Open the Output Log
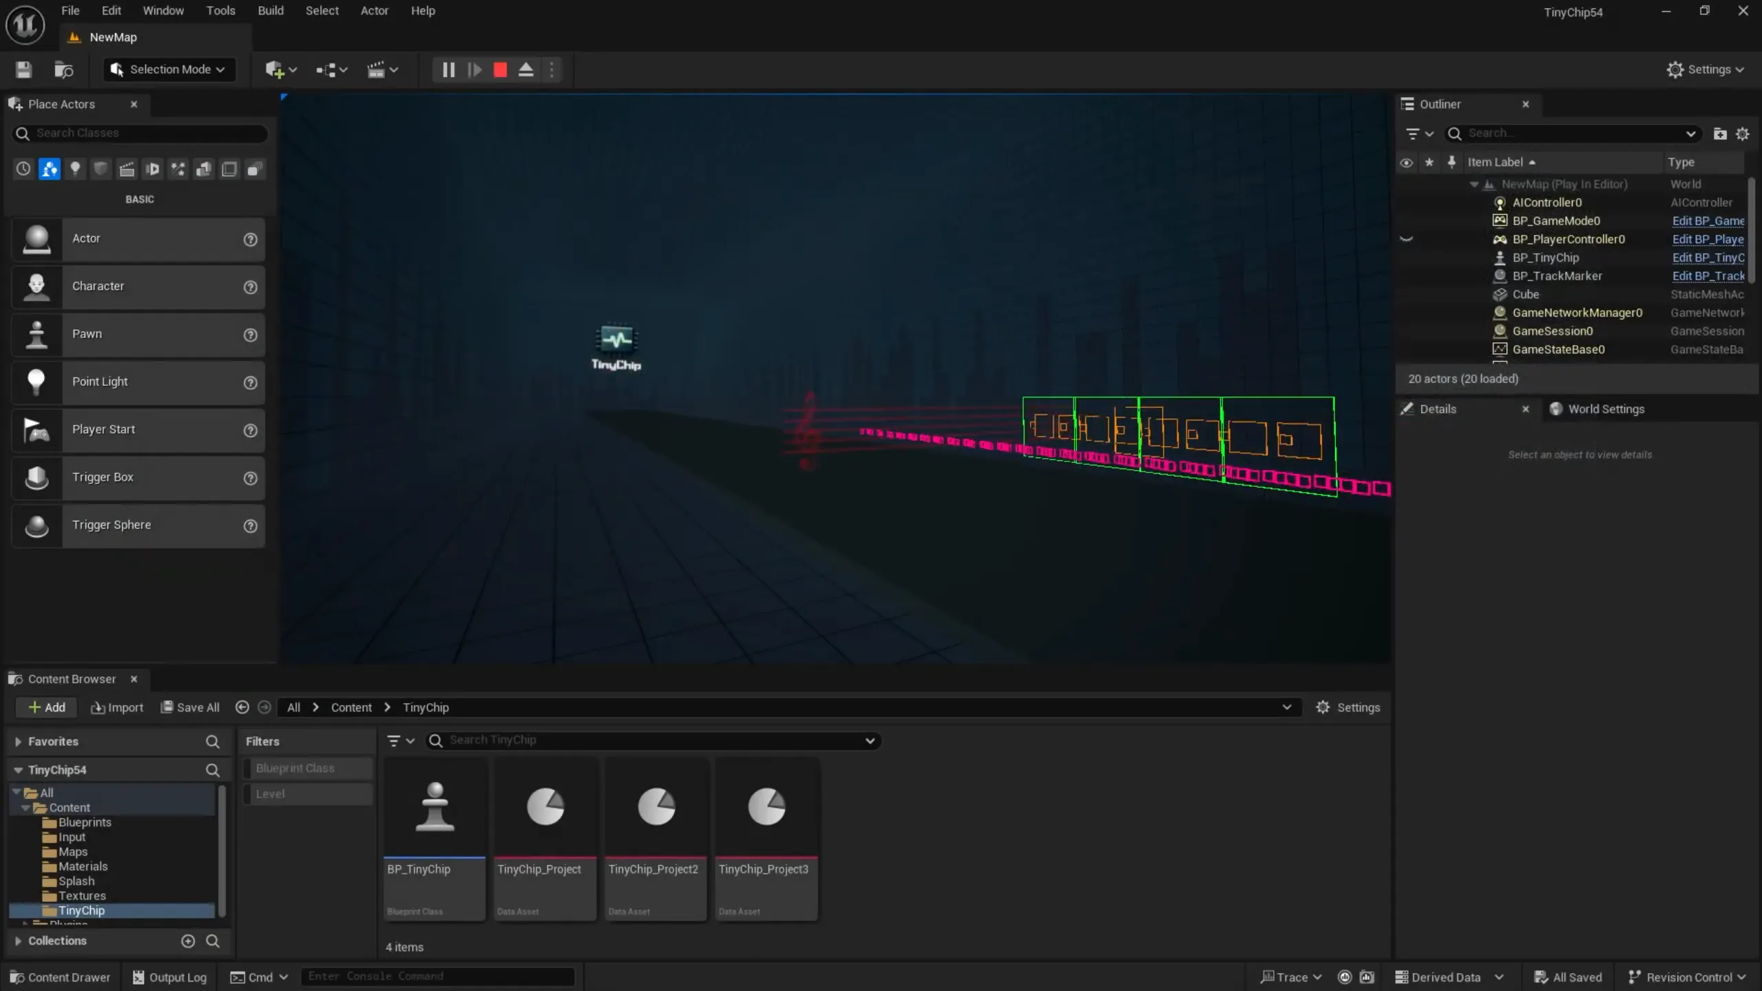1762x991 pixels. 169,977
